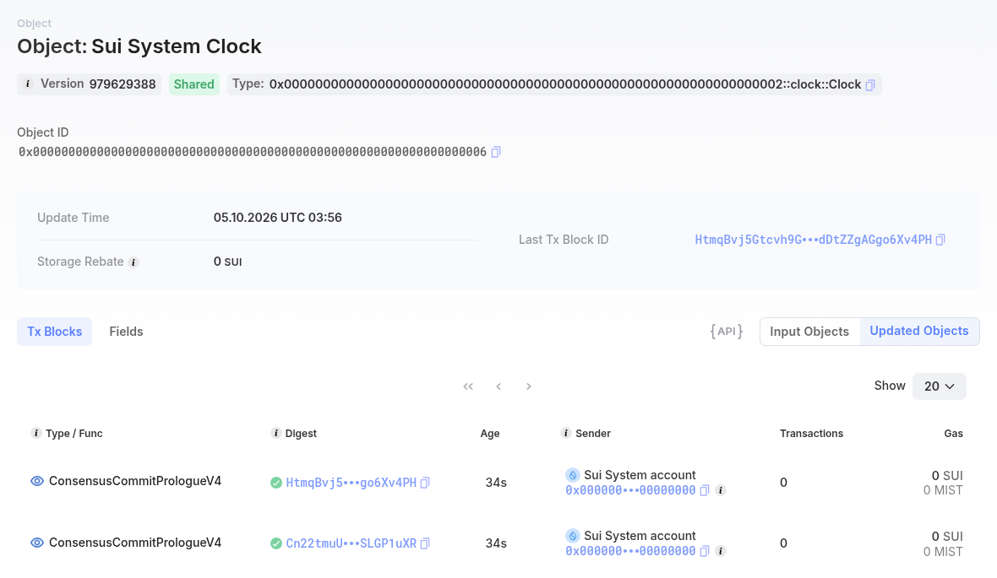Copy sender address in HtmqBvj5 row
The image size is (997, 578).
click(x=705, y=490)
